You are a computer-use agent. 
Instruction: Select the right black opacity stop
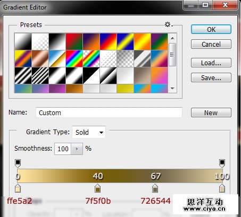(222, 163)
